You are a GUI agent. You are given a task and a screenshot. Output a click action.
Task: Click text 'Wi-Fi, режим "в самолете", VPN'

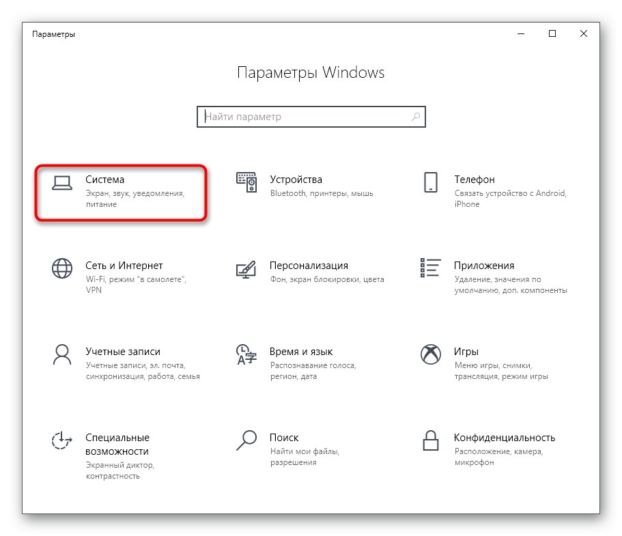(136, 285)
